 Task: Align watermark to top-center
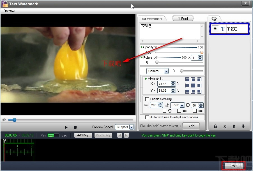pos(193,80)
